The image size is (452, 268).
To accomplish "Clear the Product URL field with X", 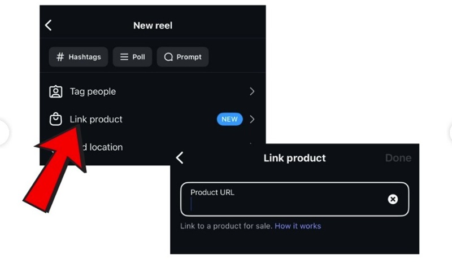I will click(x=393, y=199).
